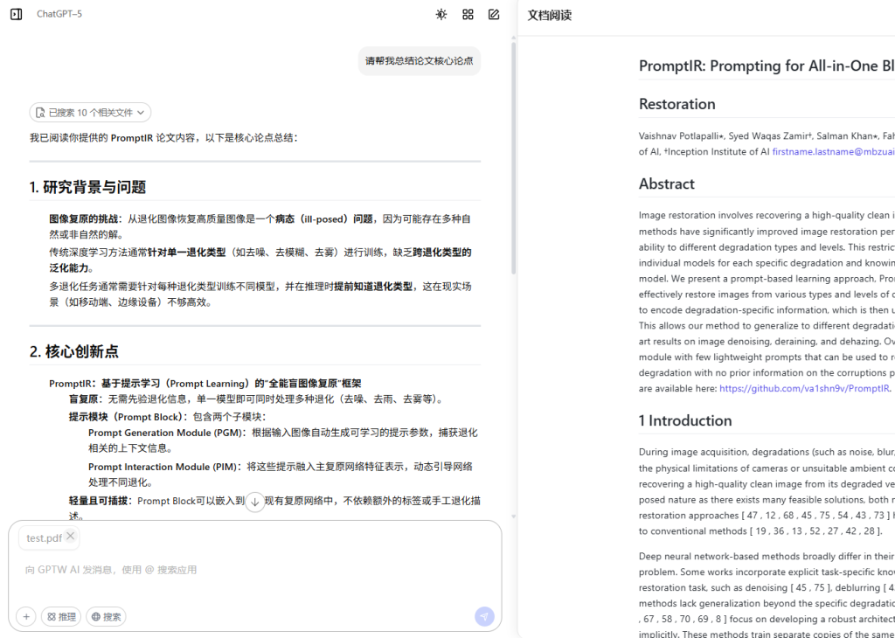Click the 文档阅读 panel title
This screenshot has height=638, width=895.
(x=550, y=16)
